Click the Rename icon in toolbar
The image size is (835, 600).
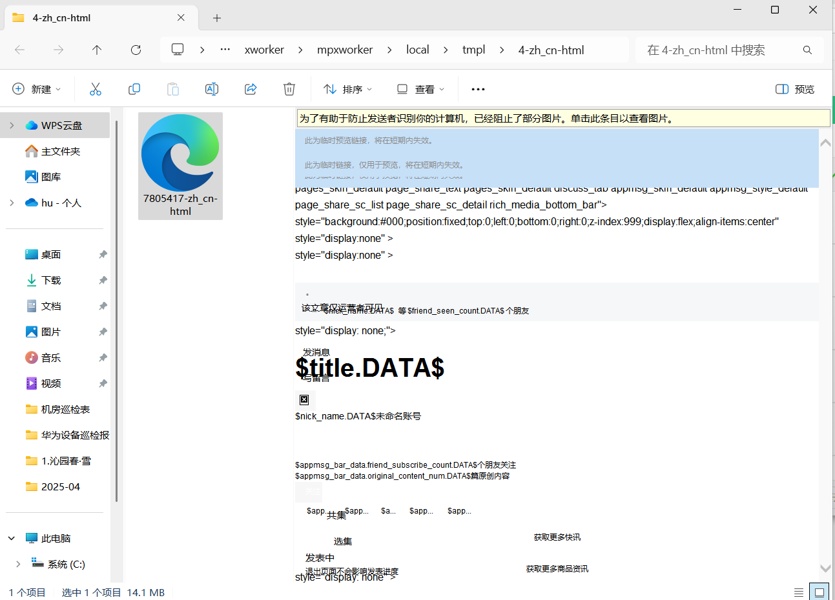(x=212, y=89)
